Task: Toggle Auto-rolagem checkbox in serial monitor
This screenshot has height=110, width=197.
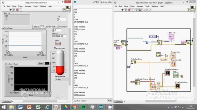Action: (75, 101)
